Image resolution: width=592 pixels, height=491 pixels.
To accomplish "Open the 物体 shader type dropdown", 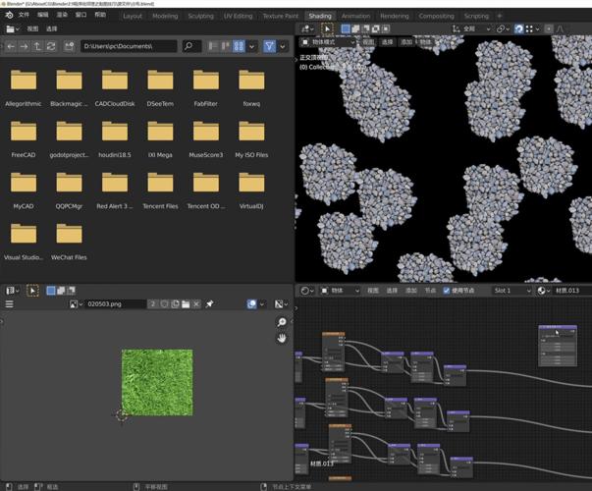I will (x=339, y=291).
